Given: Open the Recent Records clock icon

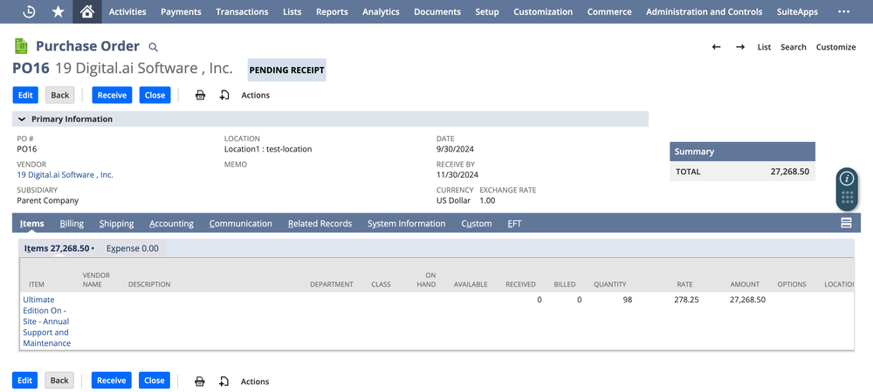Looking at the screenshot, I should (29, 12).
